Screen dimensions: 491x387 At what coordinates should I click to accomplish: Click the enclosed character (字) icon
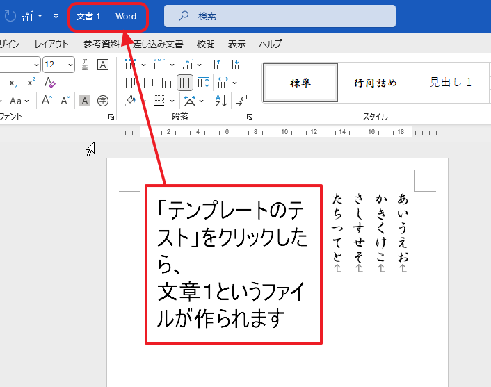click(103, 101)
